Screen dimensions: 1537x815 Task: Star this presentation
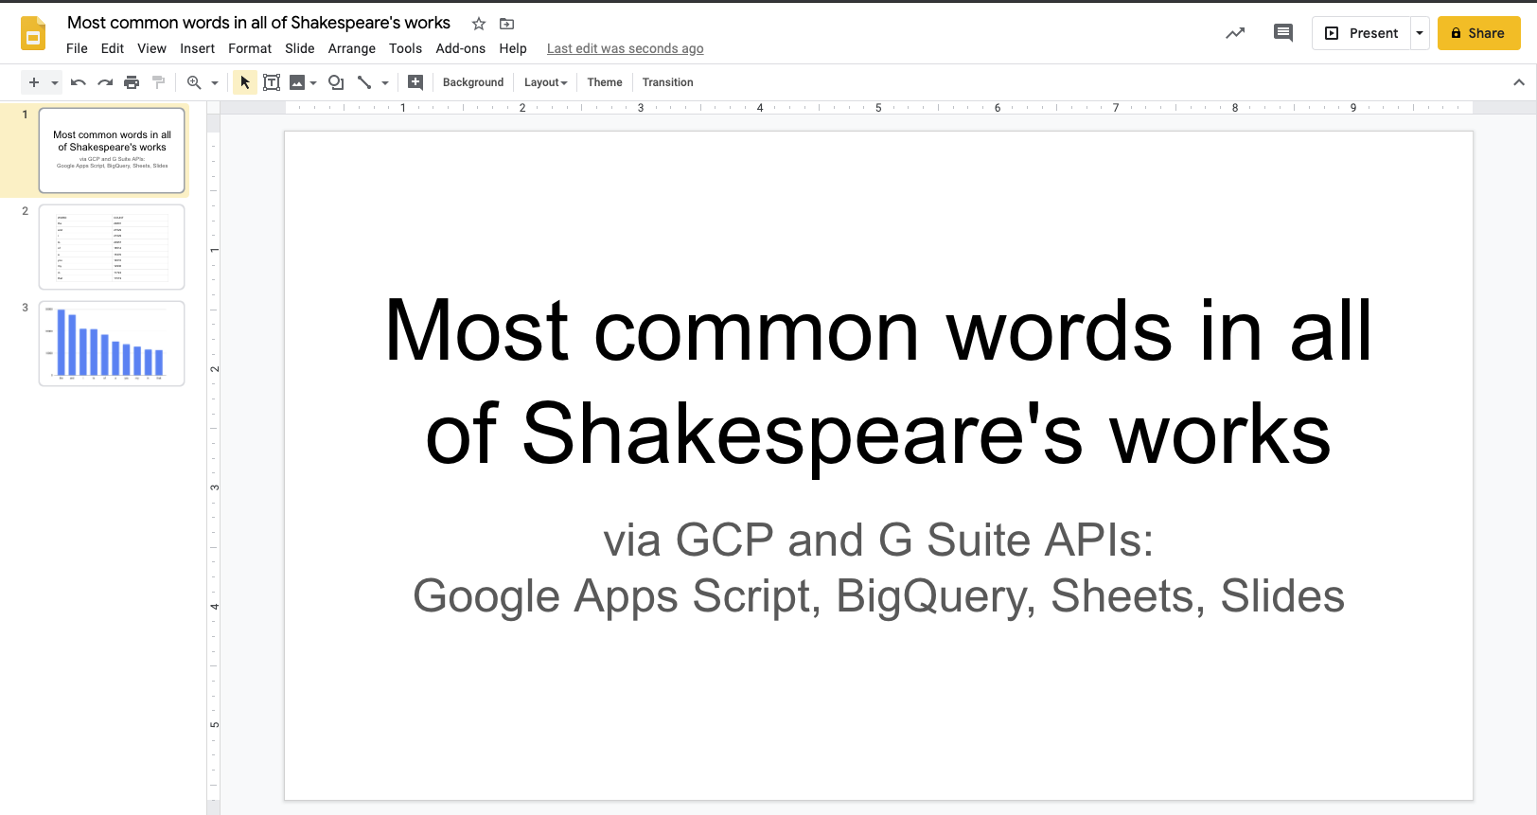[479, 24]
